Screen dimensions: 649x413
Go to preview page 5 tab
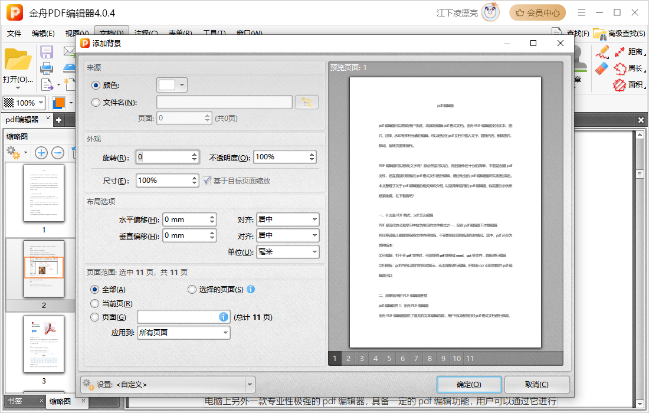point(389,358)
